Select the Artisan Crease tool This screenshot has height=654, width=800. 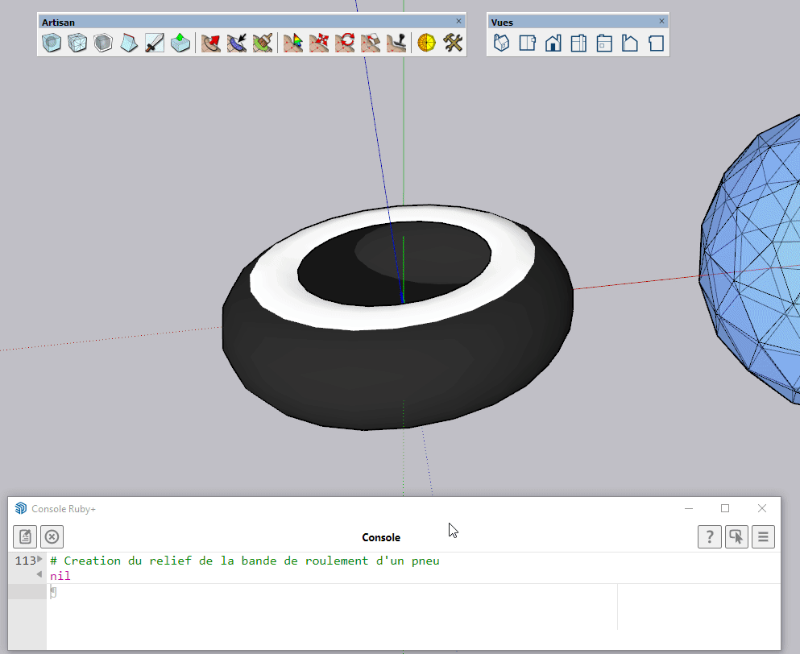coord(129,43)
